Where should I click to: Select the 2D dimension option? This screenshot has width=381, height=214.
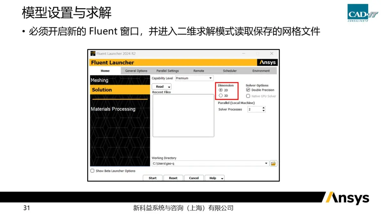coord(221,90)
